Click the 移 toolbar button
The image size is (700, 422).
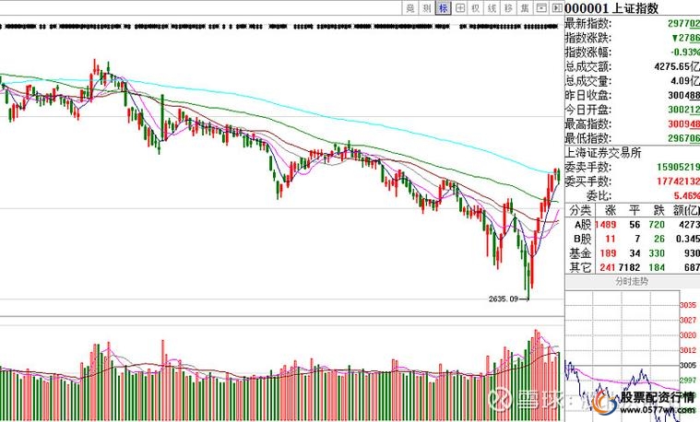click(508, 8)
